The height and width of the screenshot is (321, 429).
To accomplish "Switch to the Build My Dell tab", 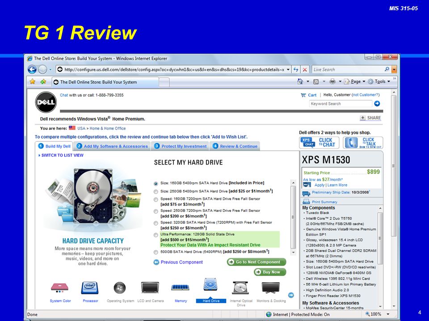I will point(54,146).
